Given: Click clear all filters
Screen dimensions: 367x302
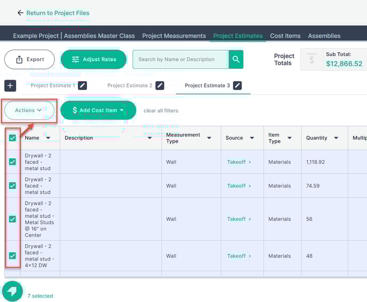Looking at the screenshot, I should pyautogui.click(x=161, y=110).
